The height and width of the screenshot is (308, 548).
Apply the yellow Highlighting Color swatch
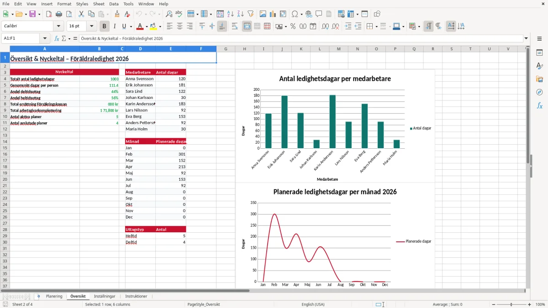tap(153, 26)
